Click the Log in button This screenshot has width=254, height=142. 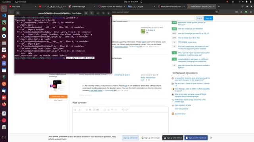(200, 18)
